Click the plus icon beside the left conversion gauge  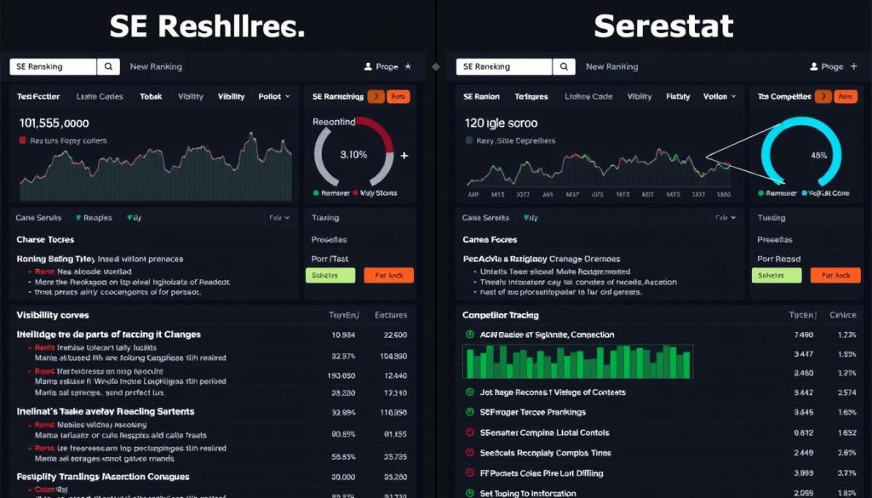(404, 155)
